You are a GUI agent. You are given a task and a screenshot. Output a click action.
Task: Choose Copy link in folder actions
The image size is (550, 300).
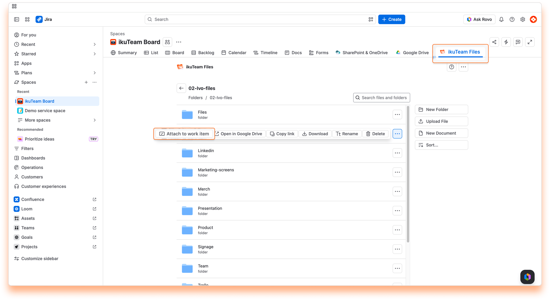click(x=282, y=134)
